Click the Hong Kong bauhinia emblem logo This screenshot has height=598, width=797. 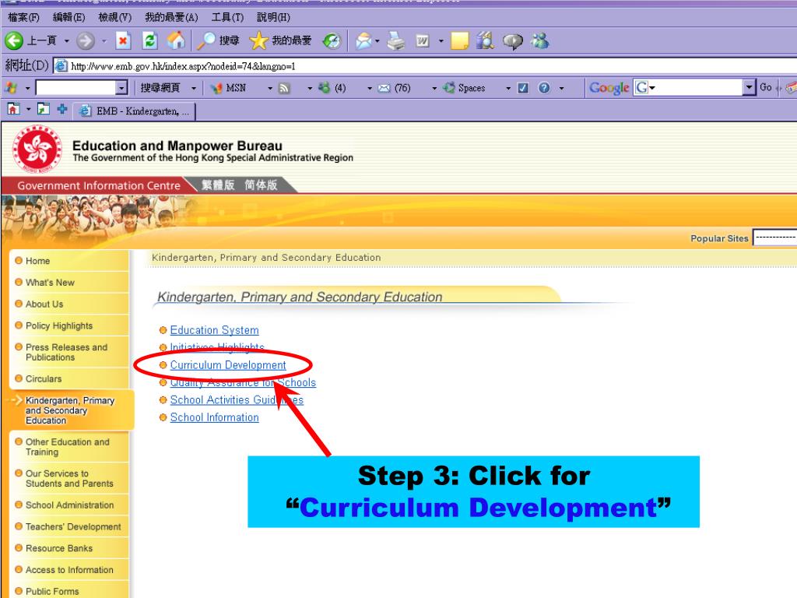point(37,149)
